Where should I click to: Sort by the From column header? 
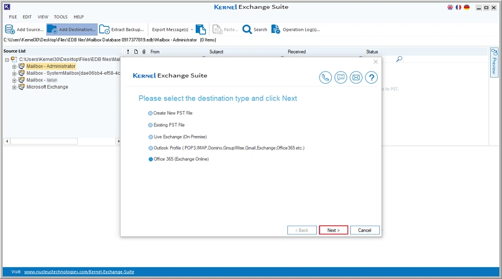[x=155, y=51]
